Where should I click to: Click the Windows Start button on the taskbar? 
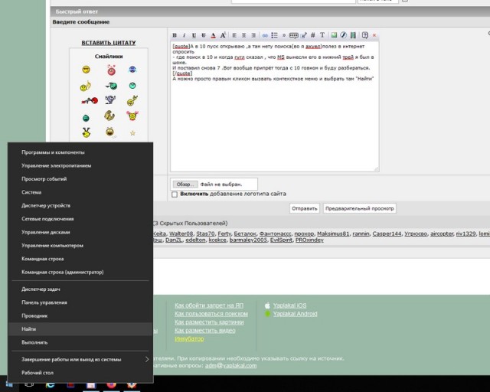(x=9, y=384)
